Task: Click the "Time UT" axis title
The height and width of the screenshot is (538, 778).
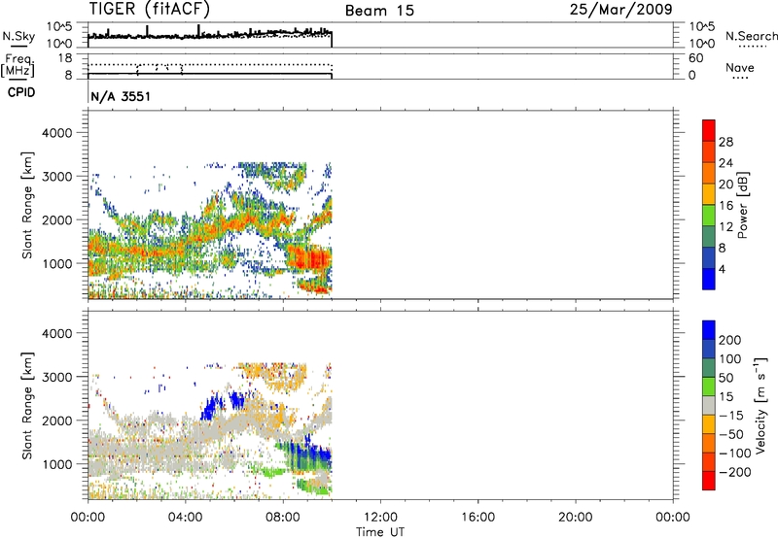Action: [380, 532]
